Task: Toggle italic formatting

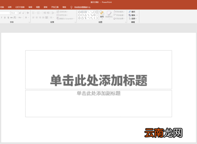Action: click(x=2, y=17)
